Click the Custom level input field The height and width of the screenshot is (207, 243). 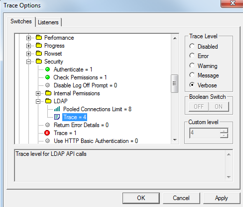pos(205,133)
